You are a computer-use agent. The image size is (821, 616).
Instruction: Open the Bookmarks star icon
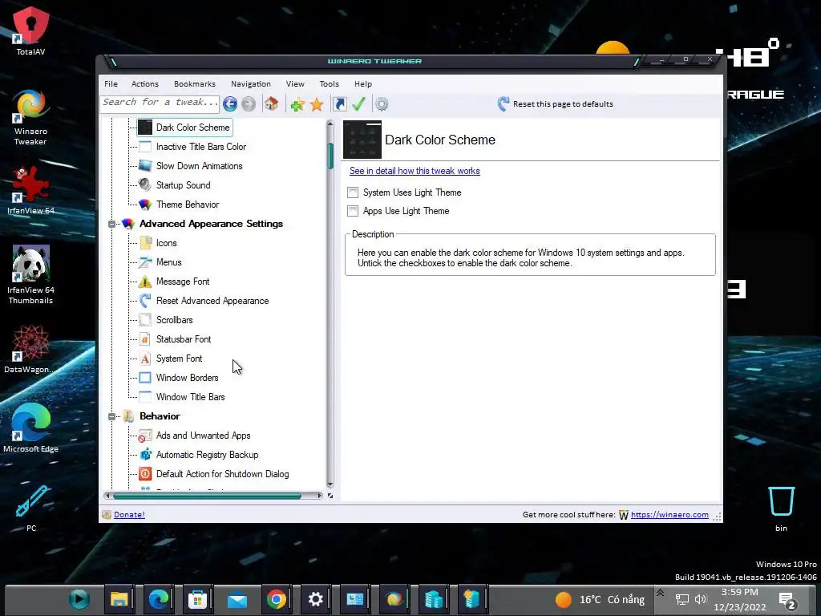click(317, 104)
